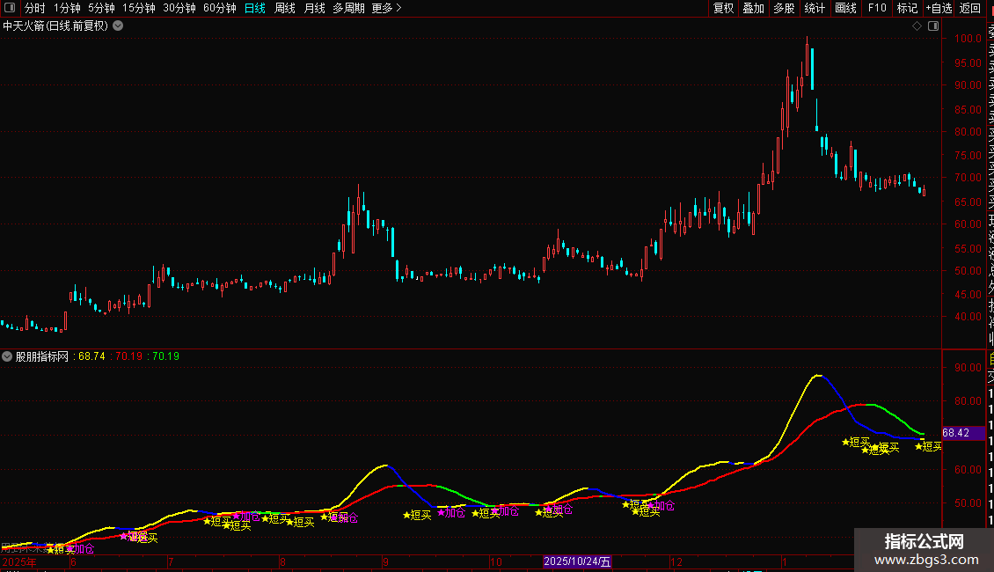The image size is (994, 572).
Task: Open the 统计 statistics tool
Action: pyautogui.click(x=815, y=8)
